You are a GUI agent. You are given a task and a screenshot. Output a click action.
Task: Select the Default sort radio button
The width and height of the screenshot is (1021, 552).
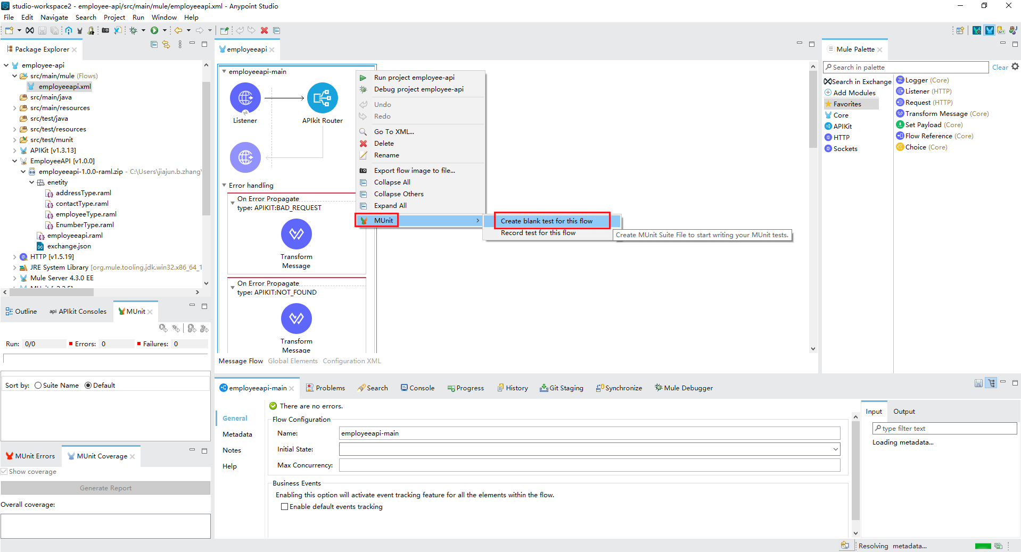point(88,386)
